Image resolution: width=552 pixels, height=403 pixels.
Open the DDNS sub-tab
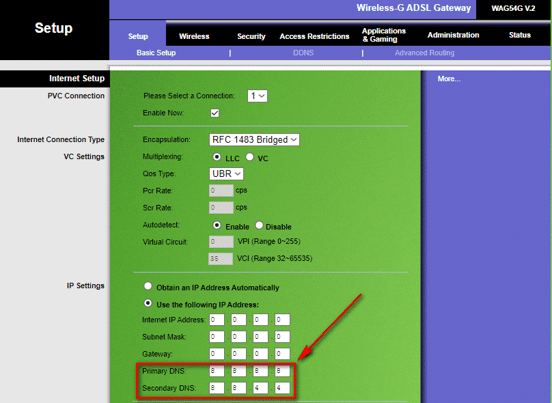click(x=303, y=53)
